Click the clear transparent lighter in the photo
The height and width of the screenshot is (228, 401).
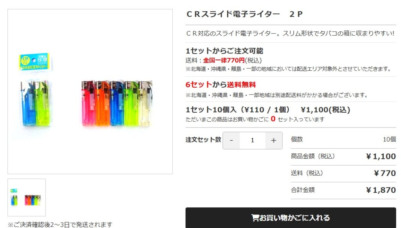145,103
